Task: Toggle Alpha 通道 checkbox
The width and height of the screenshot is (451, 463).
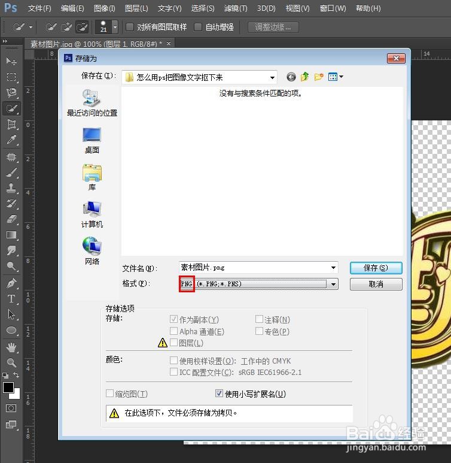Action: [173, 331]
